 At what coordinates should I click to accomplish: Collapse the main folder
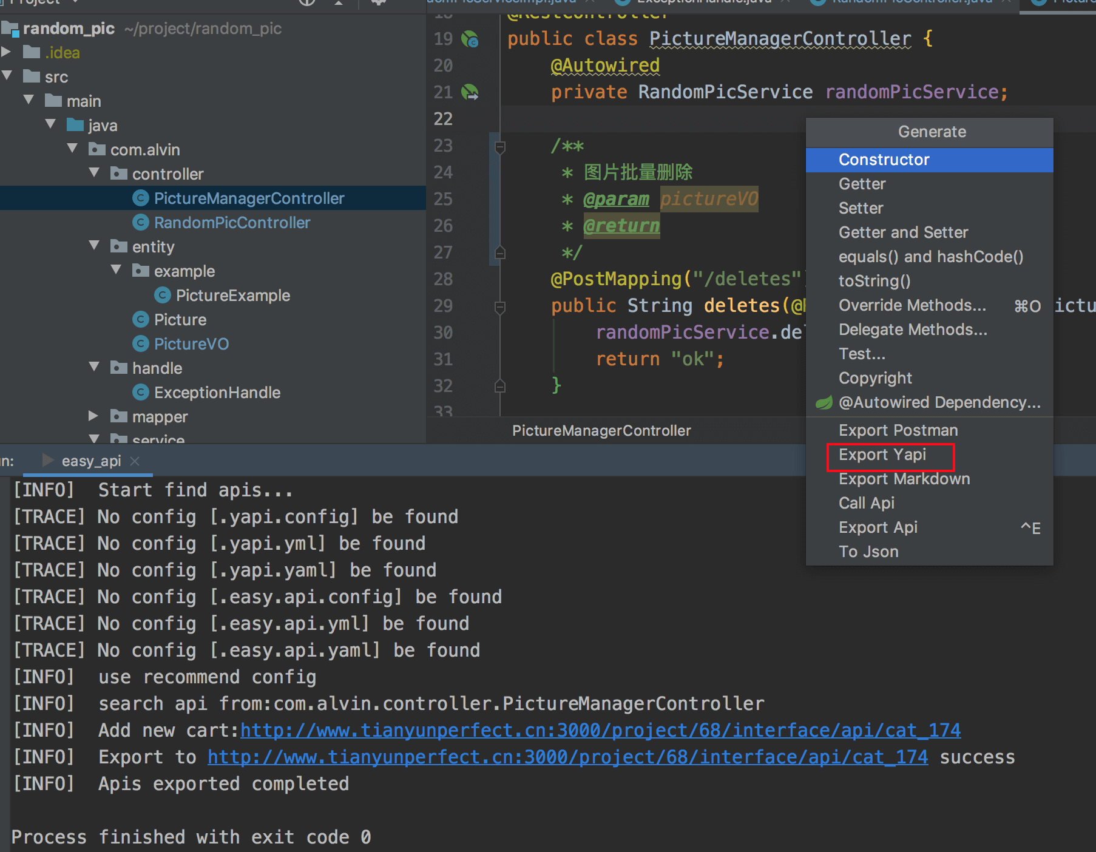pos(29,100)
